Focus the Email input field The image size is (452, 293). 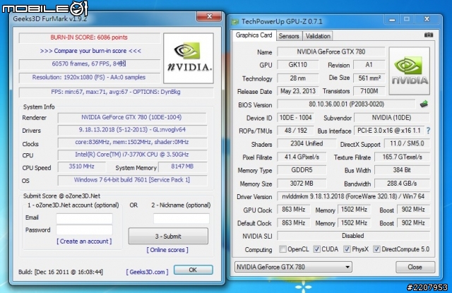click(85, 219)
